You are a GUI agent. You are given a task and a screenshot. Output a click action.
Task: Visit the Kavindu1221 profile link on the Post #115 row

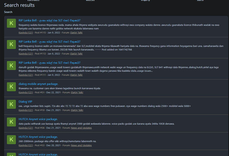(x=26, y=32)
